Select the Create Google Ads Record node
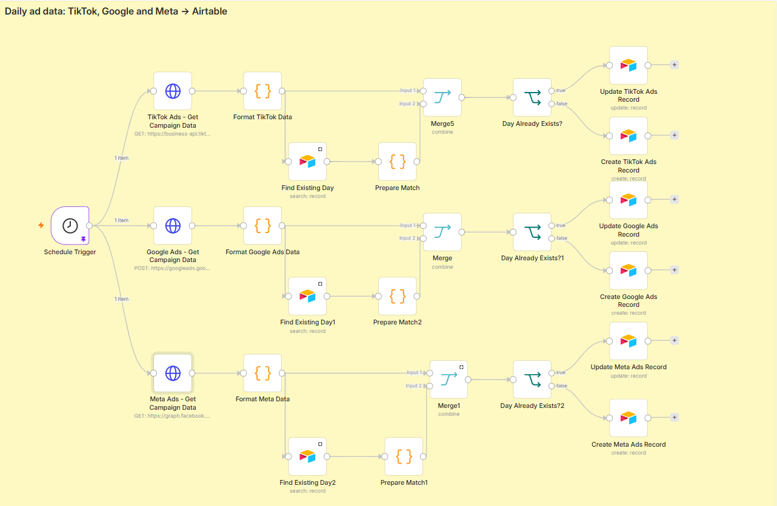This screenshot has height=506, width=777. tap(629, 271)
